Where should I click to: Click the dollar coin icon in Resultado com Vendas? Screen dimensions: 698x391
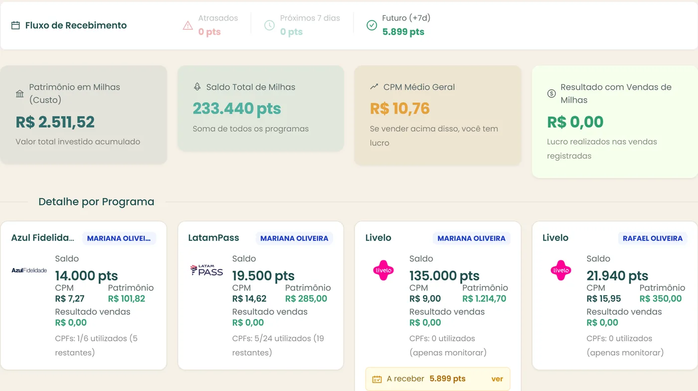551,94
